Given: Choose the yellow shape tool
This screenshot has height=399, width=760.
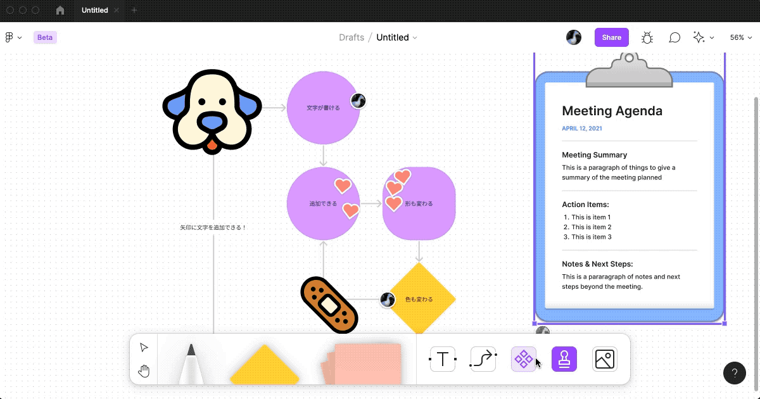Looking at the screenshot, I should click(x=264, y=367).
